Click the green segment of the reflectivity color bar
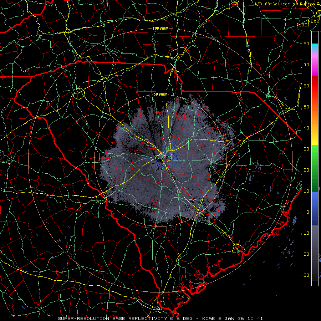The image size is (321, 321). coord(315,168)
